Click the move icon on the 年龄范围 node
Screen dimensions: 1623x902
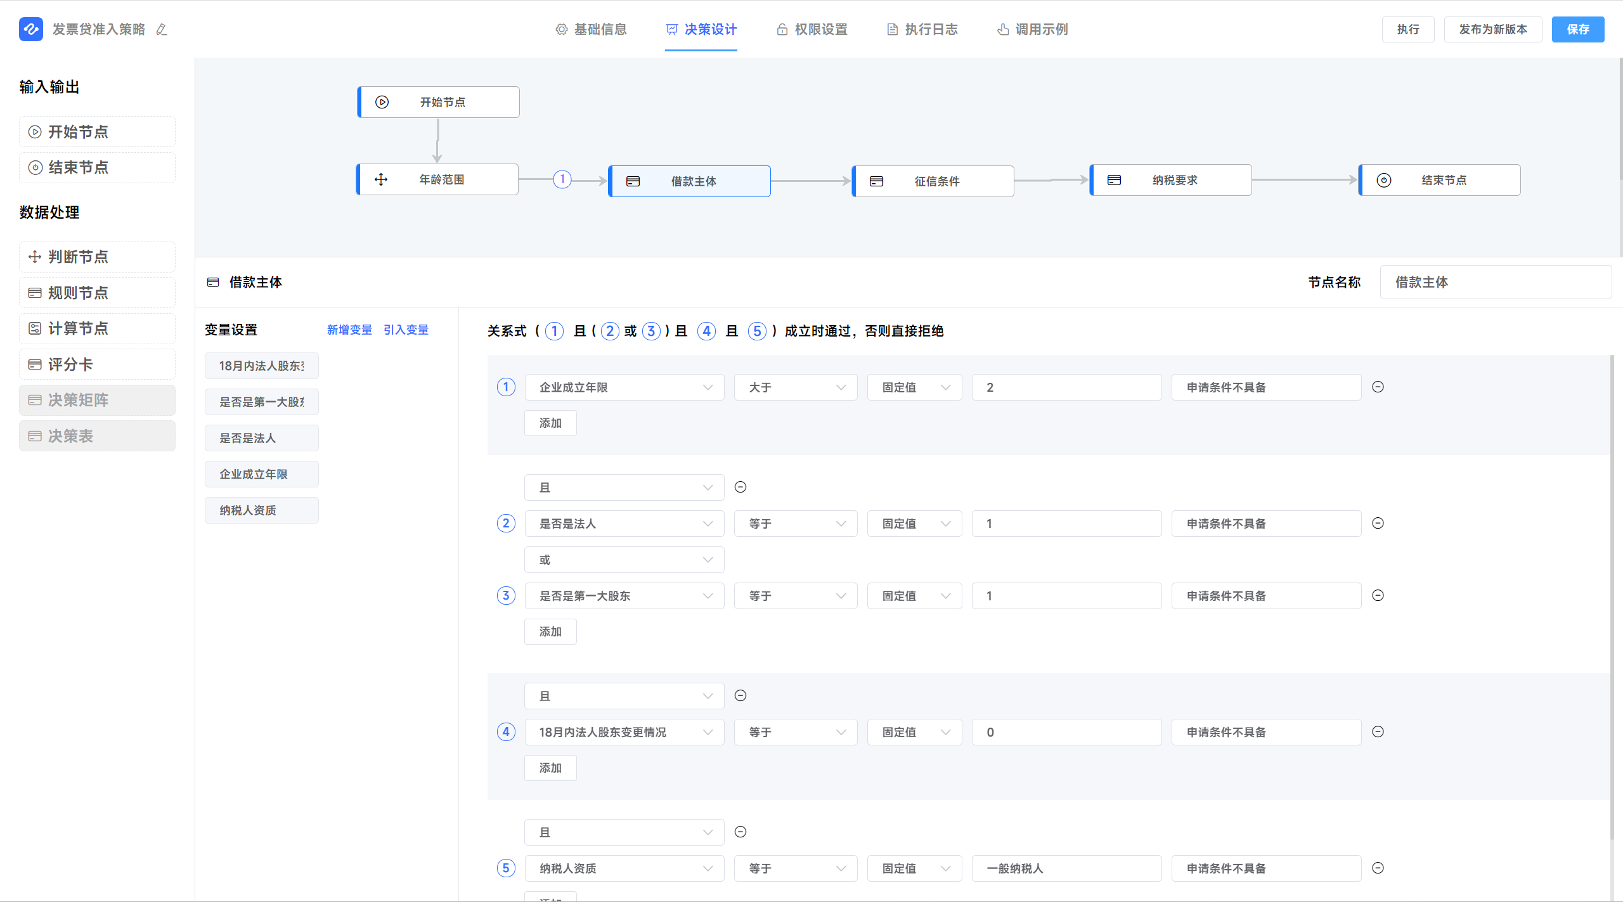click(x=381, y=179)
